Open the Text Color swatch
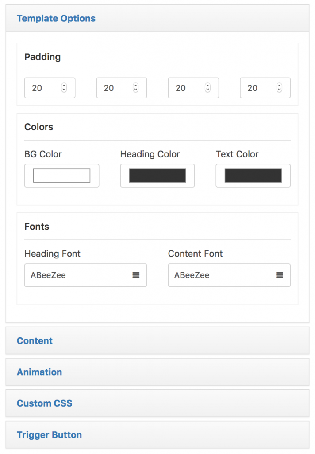 pos(253,176)
